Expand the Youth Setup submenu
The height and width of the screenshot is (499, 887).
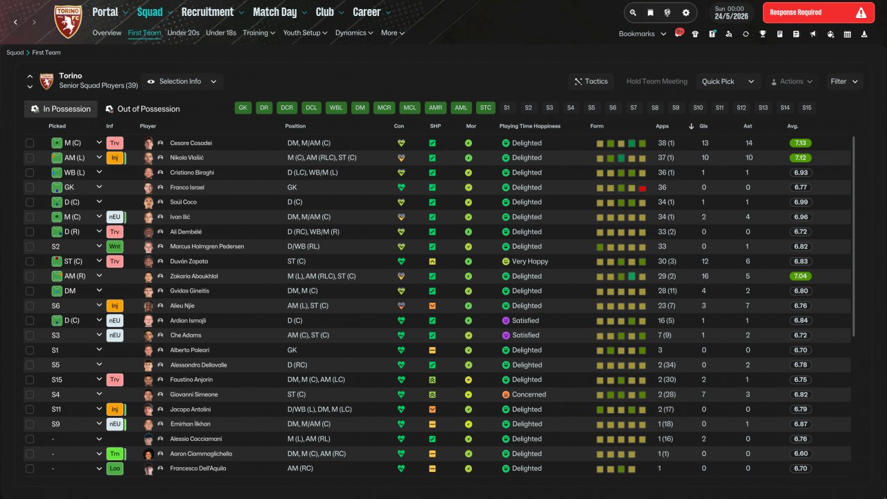(x=306, y=33)
